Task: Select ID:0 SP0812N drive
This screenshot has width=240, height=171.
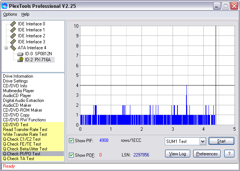Action: pyautogui.click(x=39, y=54)
